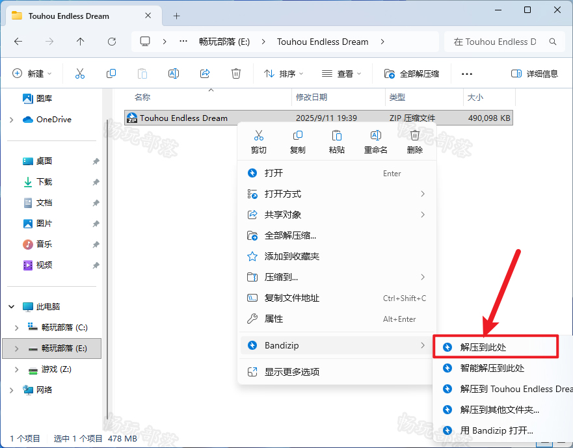Click the Rename icon in the toolbar
The height and width of the screenshot is (448, 573).
[174, 73]
